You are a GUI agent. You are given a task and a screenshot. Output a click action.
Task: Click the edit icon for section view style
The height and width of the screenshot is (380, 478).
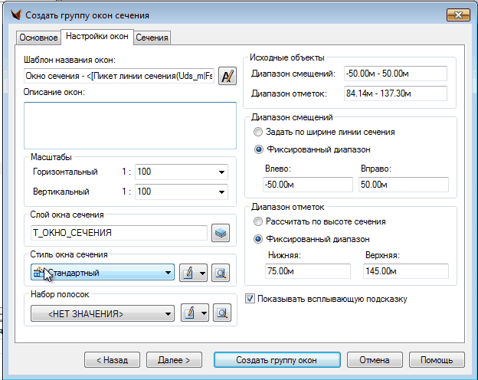tap(188, 273)
